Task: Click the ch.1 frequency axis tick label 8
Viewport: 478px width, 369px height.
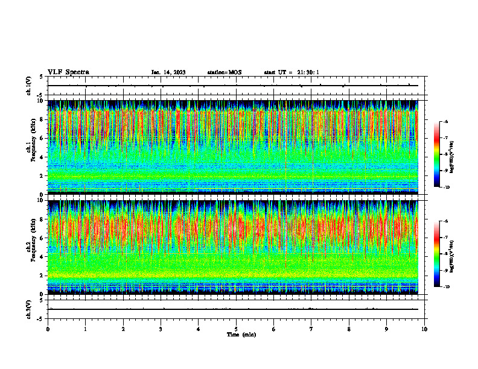Action: [43, 119]
